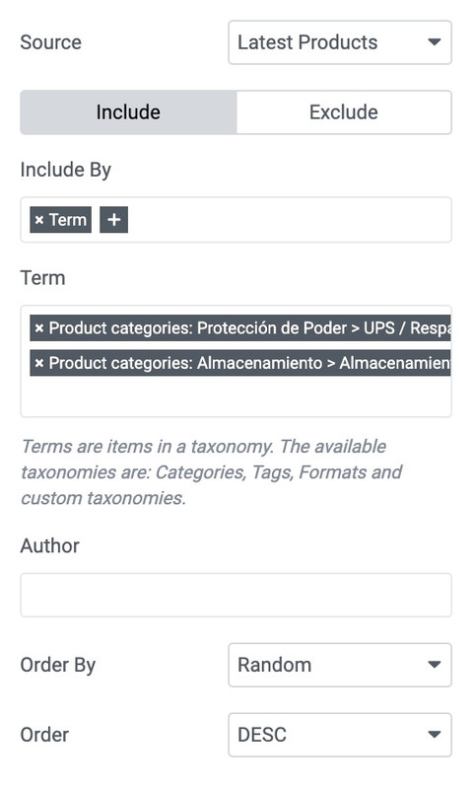Click empty area in Include By box

[x=289, y=220]
